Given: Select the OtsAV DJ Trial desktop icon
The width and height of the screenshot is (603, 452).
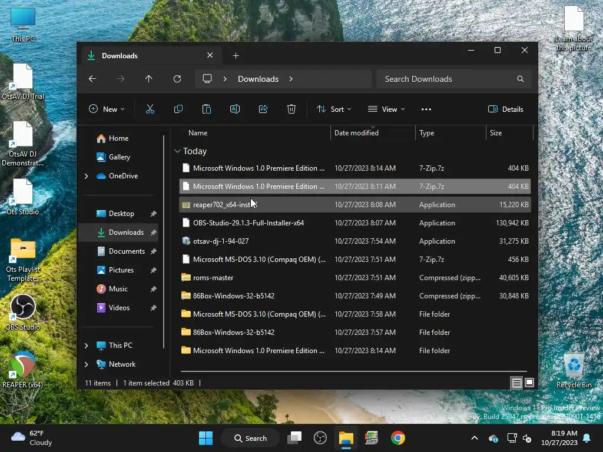Looking at the screenshot, I should click(x=23, y=81).
